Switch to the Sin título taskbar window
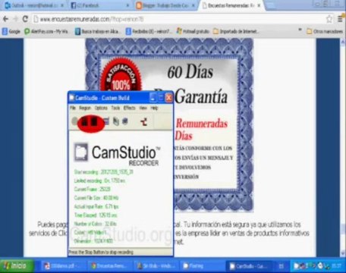This screenshot has width=346, height=273. pos(156,266)
